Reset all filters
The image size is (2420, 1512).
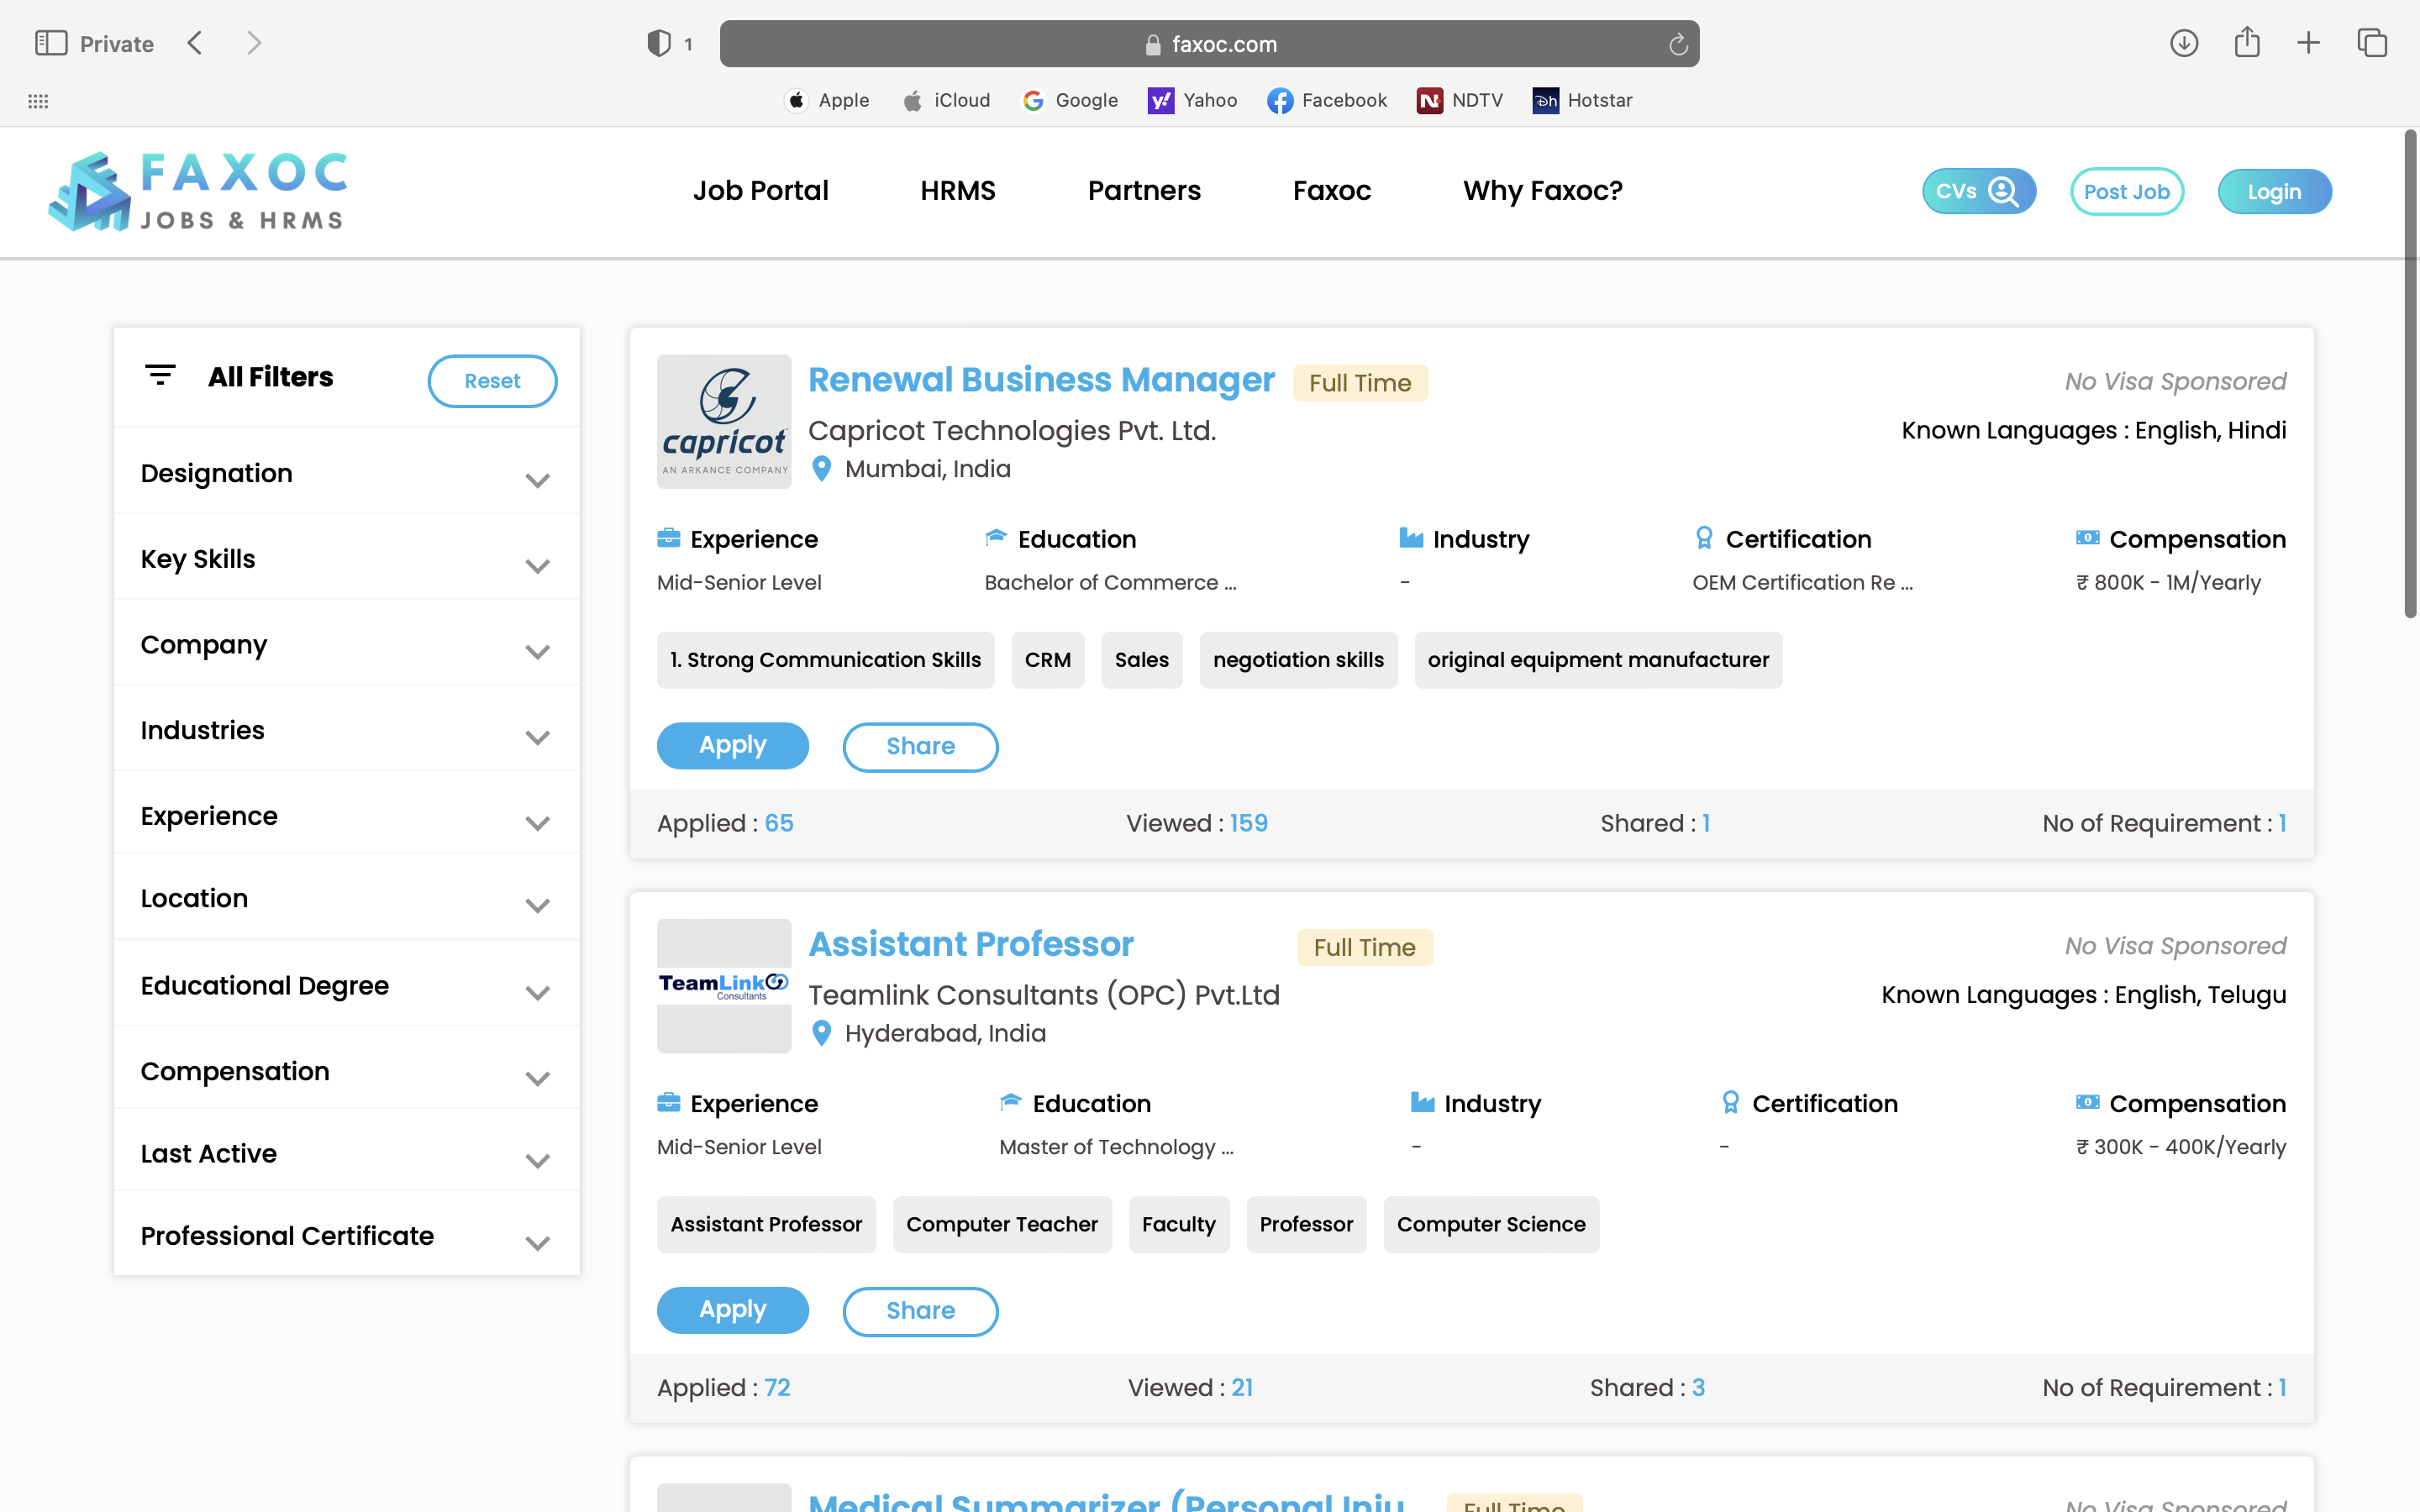[492, 381]
